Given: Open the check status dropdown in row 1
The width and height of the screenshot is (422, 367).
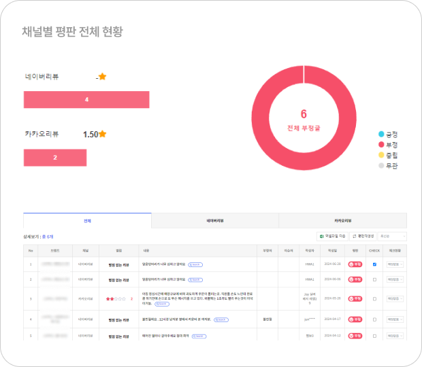Looking at the screenshot, I should [395, 264].
